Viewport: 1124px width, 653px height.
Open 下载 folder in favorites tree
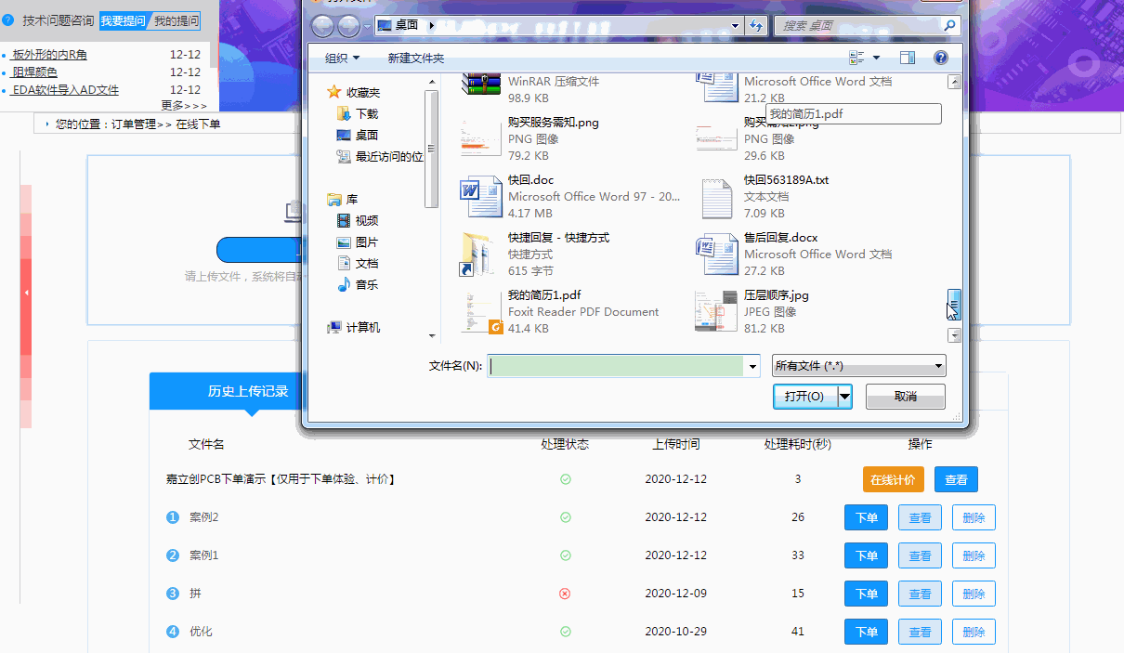tap(366, 114)
